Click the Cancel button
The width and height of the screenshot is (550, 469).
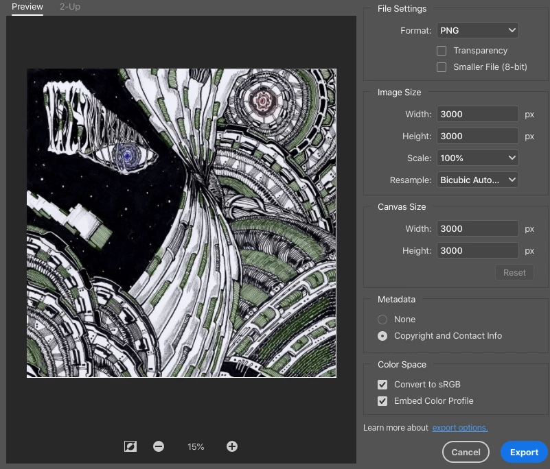pyautogui.click(x=466, y=452)
